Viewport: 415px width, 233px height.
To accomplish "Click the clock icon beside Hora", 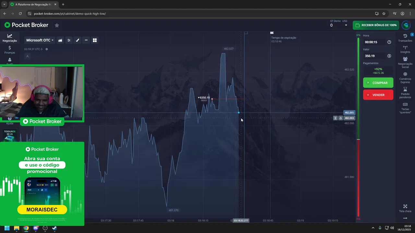I will 389,42.
